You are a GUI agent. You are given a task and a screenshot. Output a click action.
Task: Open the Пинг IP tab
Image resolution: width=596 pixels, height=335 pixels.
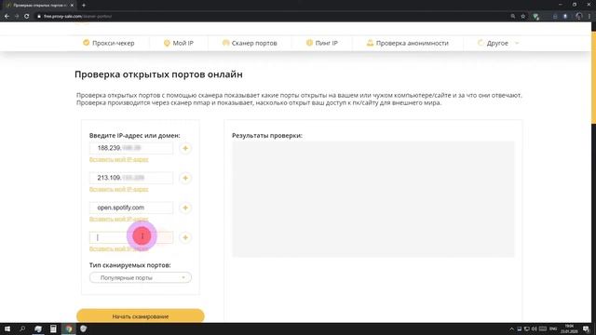pyautogui.click(x=322, y=43)
